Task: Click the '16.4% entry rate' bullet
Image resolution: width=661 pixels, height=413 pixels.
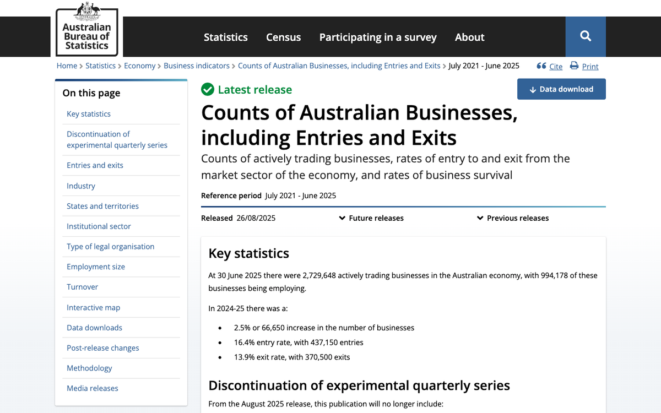Action: (299, 343)
